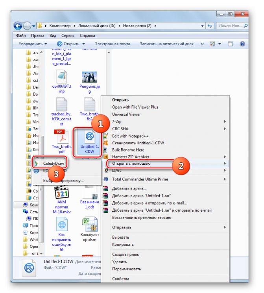The image size is (264, 293).
Task: Open the Упорядочить dropdown
Action: pyautogui.click(x=33, y=44)
